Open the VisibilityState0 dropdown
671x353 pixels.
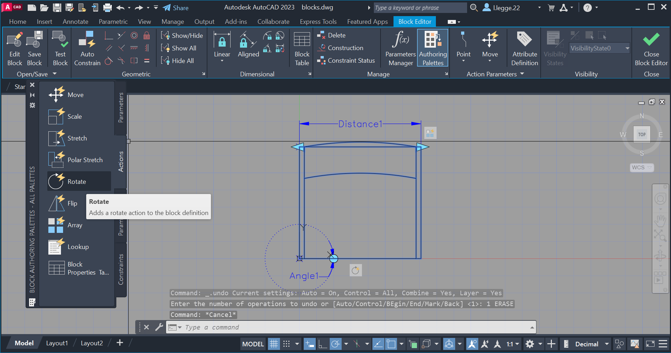600,48
